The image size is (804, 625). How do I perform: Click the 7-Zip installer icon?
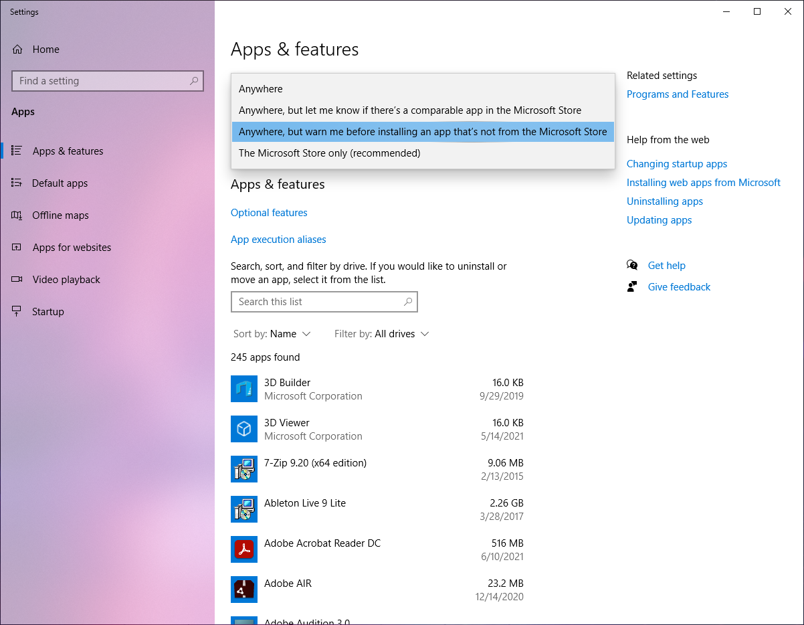pyautogui.click(x=244, y=469)
